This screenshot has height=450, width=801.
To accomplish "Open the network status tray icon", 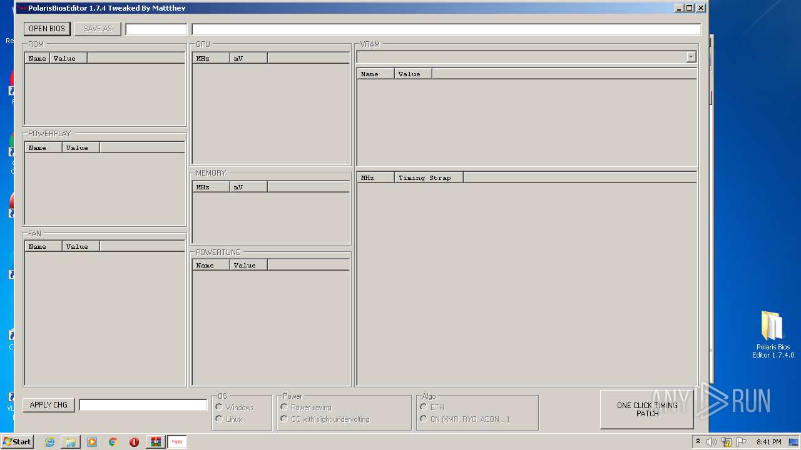I will point(727,442).
